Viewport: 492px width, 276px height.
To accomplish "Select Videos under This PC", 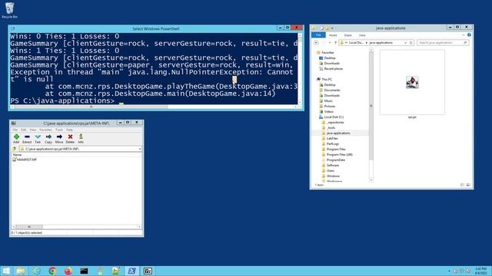I will point(326,111).
